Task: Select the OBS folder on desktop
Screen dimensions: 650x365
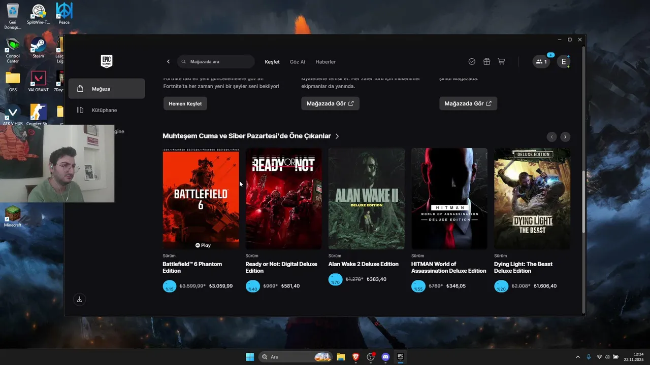Action: pyautogui.click(x=13, y=82)
